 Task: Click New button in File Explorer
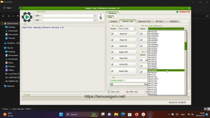[x=8, y=8]
